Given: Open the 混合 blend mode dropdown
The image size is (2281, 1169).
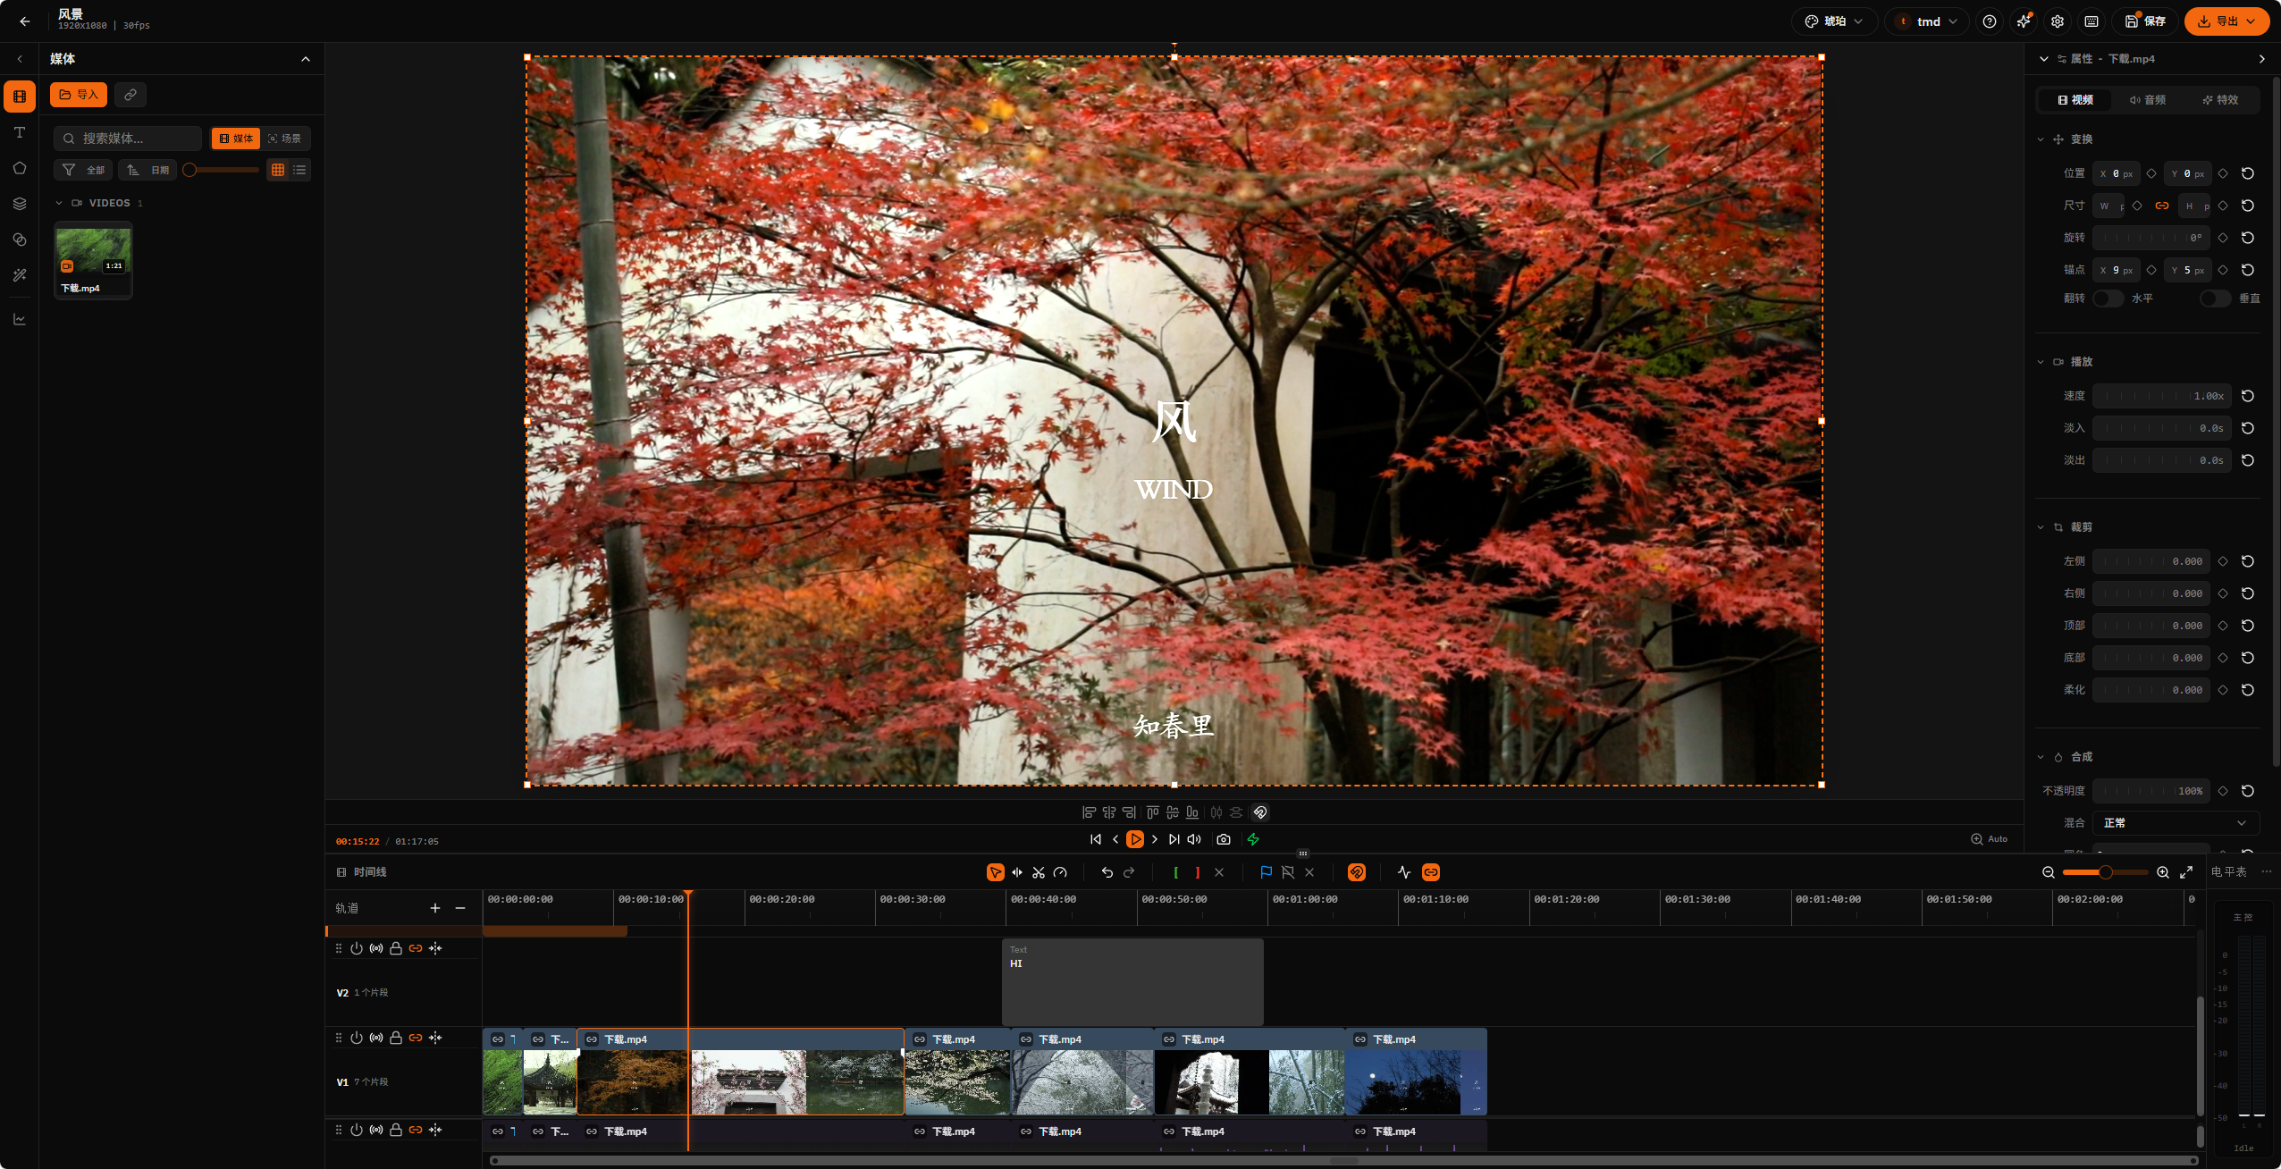Looking at the screenshot, I should click(x=2176, y=823).
